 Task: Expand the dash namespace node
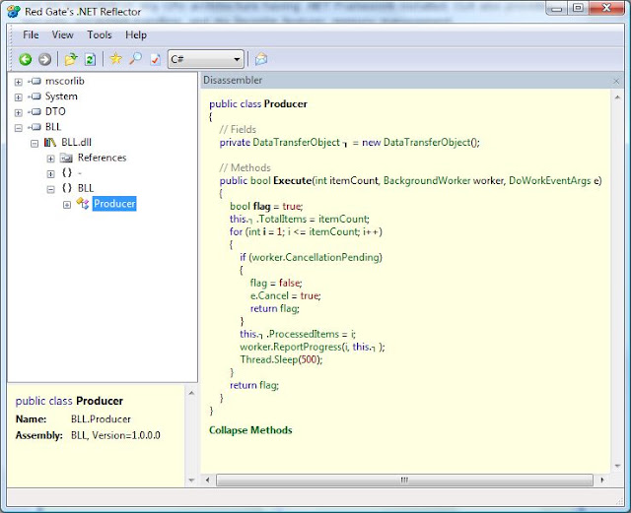[x=50, y=173]
